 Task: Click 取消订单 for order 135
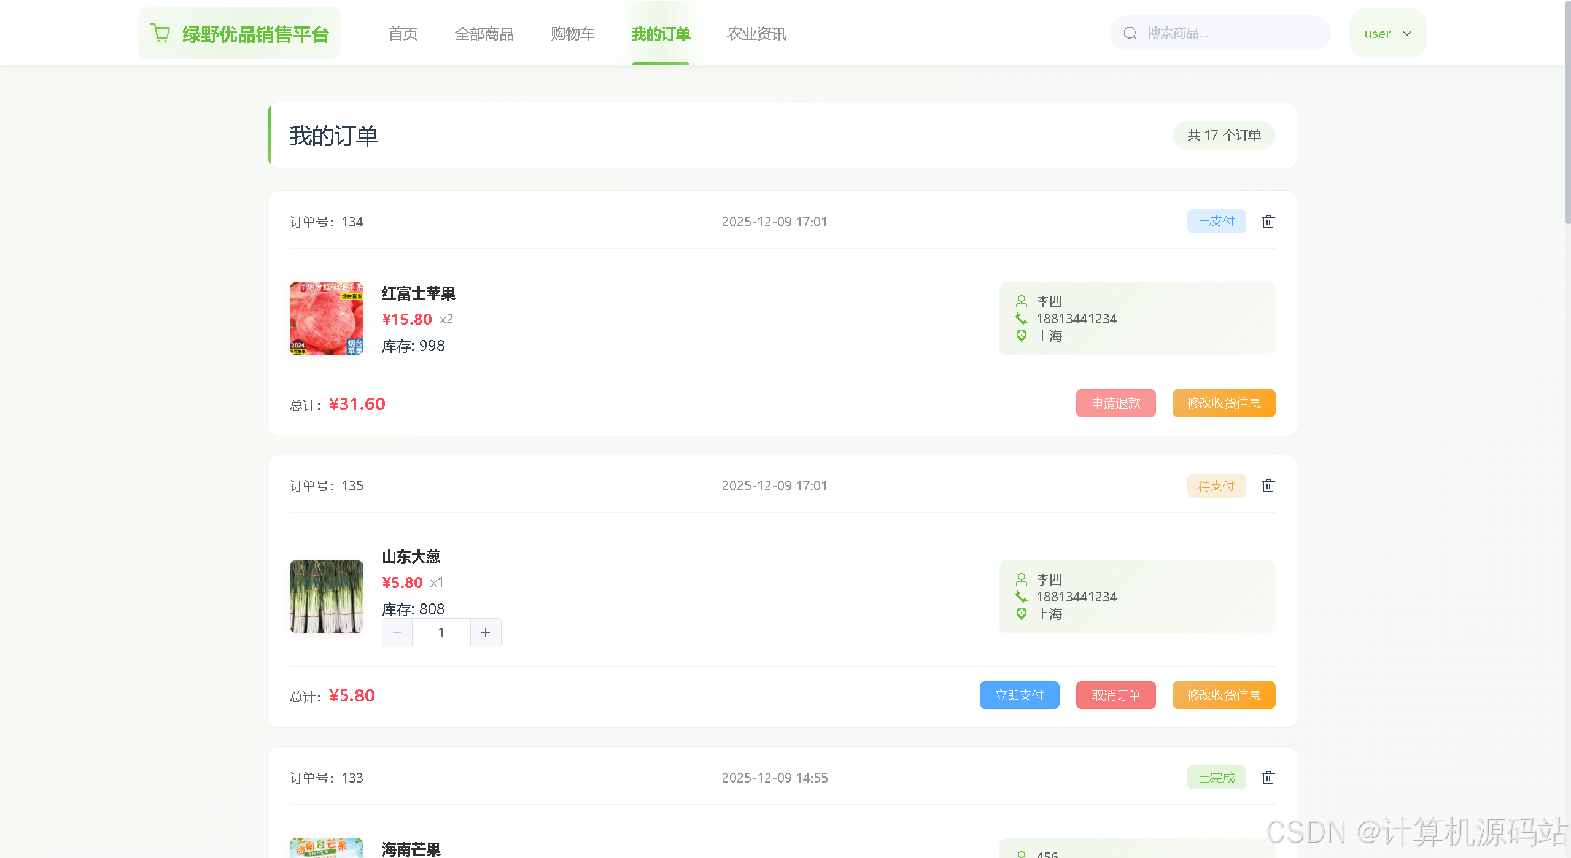point(1115,695)
